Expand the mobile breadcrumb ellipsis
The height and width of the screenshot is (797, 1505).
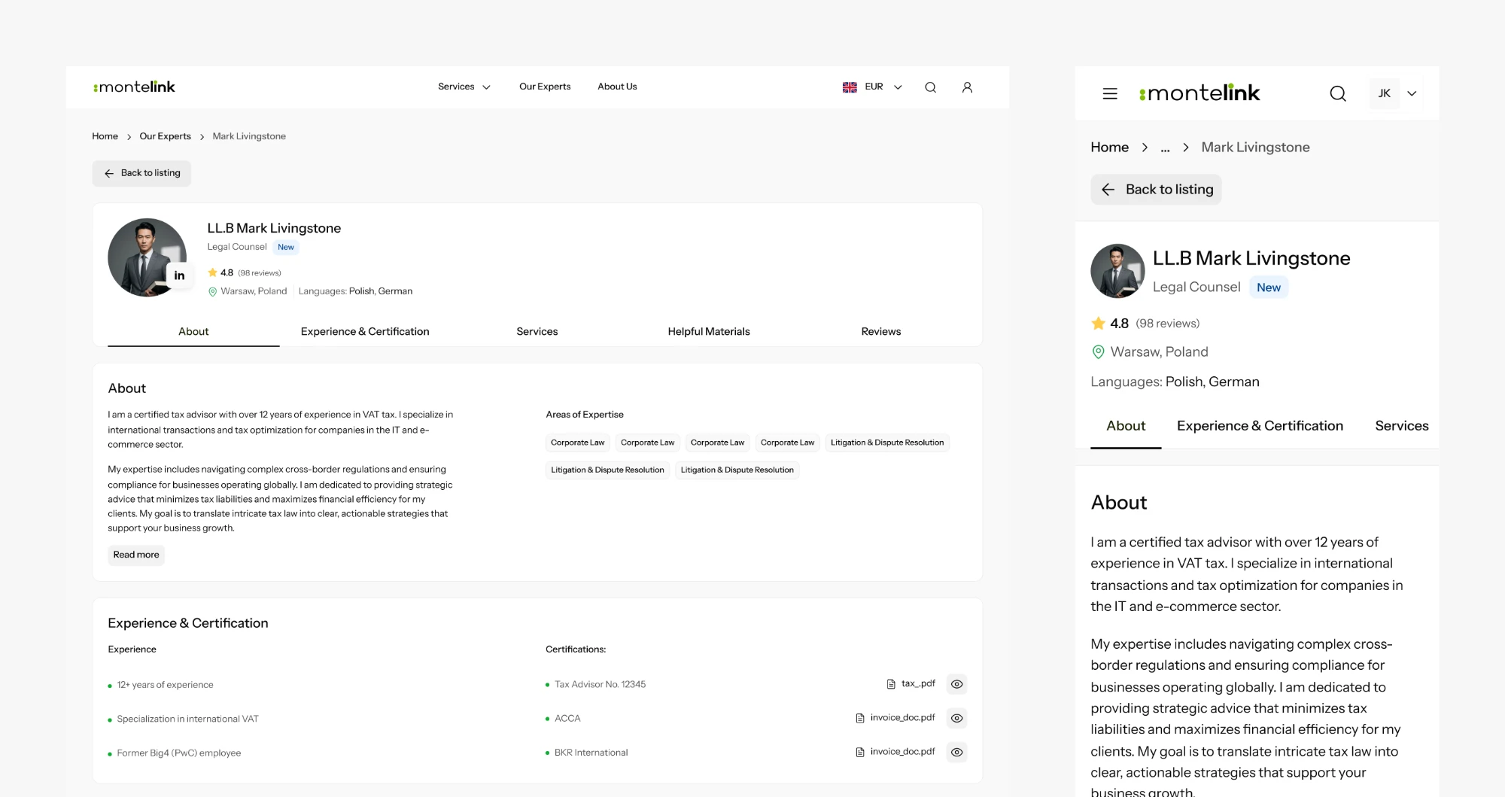1165,148
